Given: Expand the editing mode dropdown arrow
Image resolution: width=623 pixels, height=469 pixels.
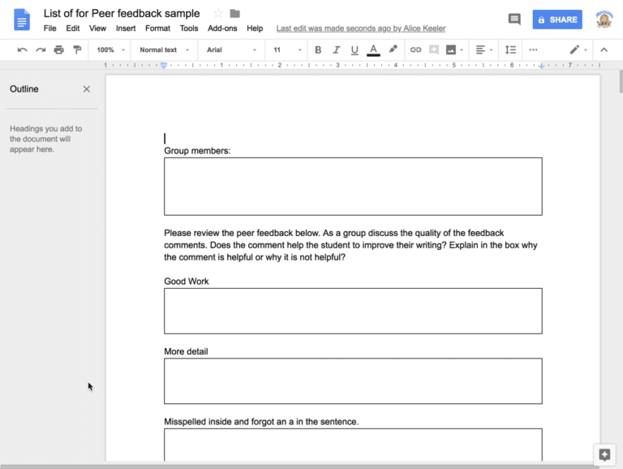Looking at the screenshot, I should pyautogui.click(x=585, y=50).
